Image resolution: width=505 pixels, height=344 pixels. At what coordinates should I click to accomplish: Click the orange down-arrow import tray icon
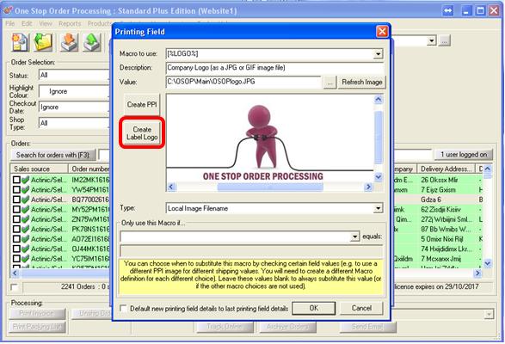69,42
